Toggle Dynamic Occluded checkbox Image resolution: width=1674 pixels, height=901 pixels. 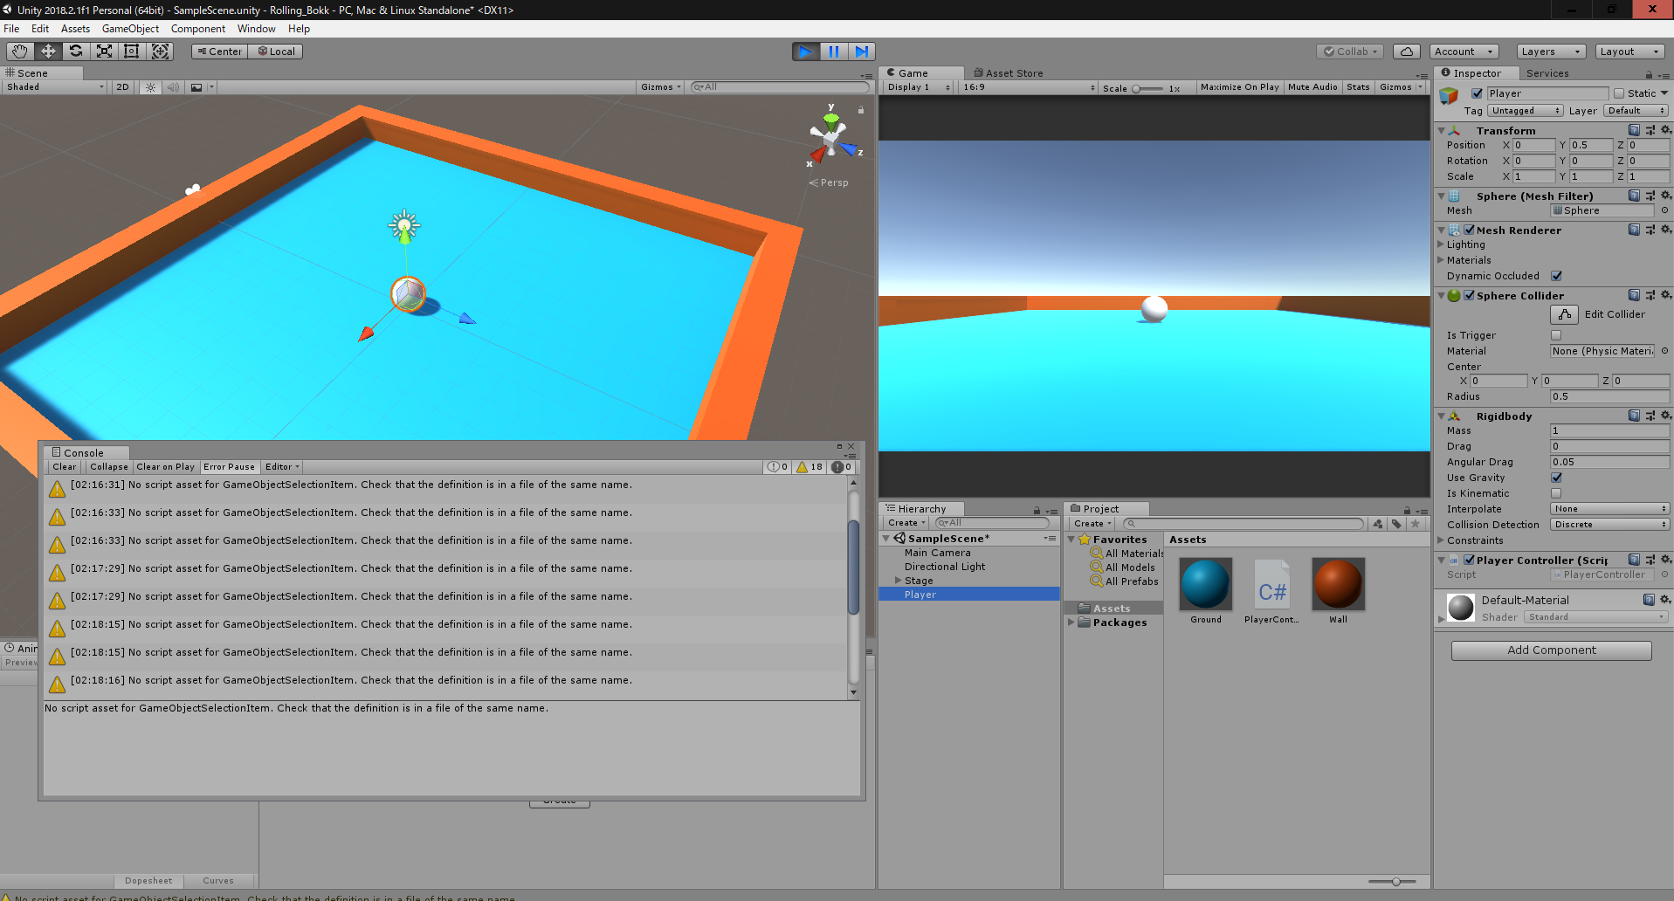[x=1556, y=276]
